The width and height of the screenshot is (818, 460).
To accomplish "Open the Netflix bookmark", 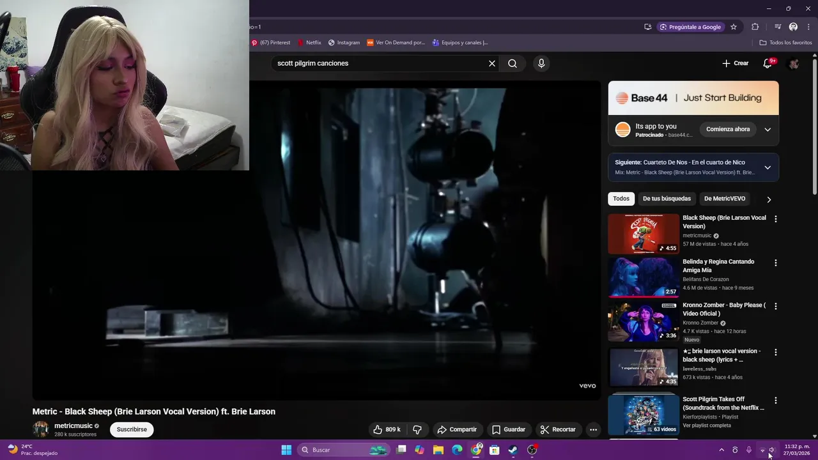I will click(309, 43).
